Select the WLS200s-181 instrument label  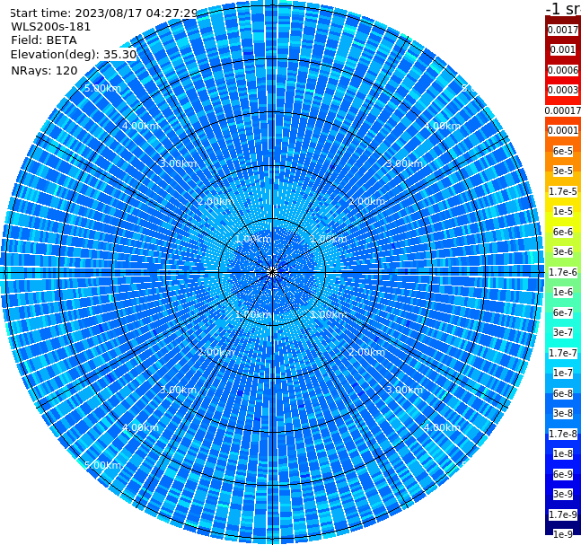click(51, 27)
